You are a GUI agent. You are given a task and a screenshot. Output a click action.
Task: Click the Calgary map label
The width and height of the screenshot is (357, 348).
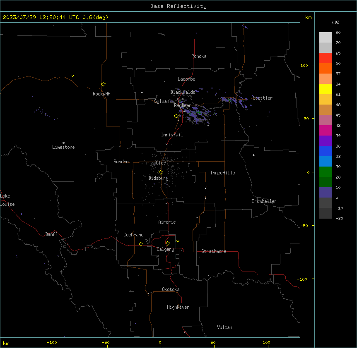click(x=165, y=249)
